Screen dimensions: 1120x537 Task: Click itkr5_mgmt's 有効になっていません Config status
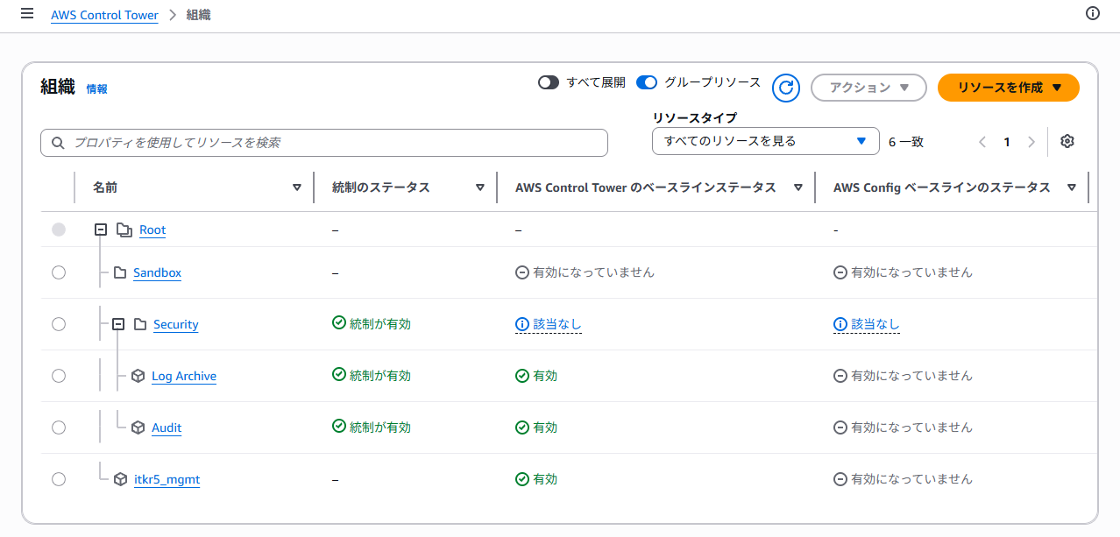pyautogui.click(x=911, y=479)
